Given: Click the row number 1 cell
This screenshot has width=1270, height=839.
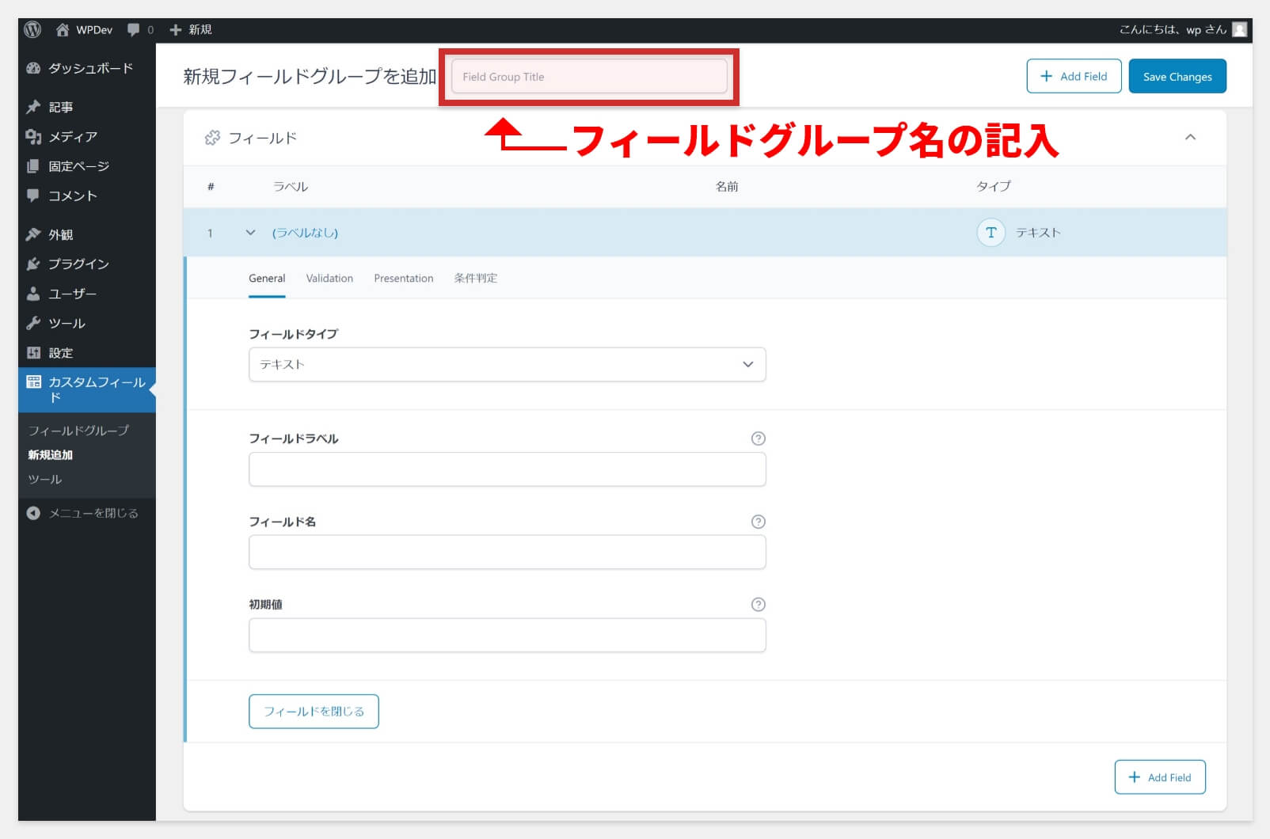Looking at the screenshot, I should [210, 233].
